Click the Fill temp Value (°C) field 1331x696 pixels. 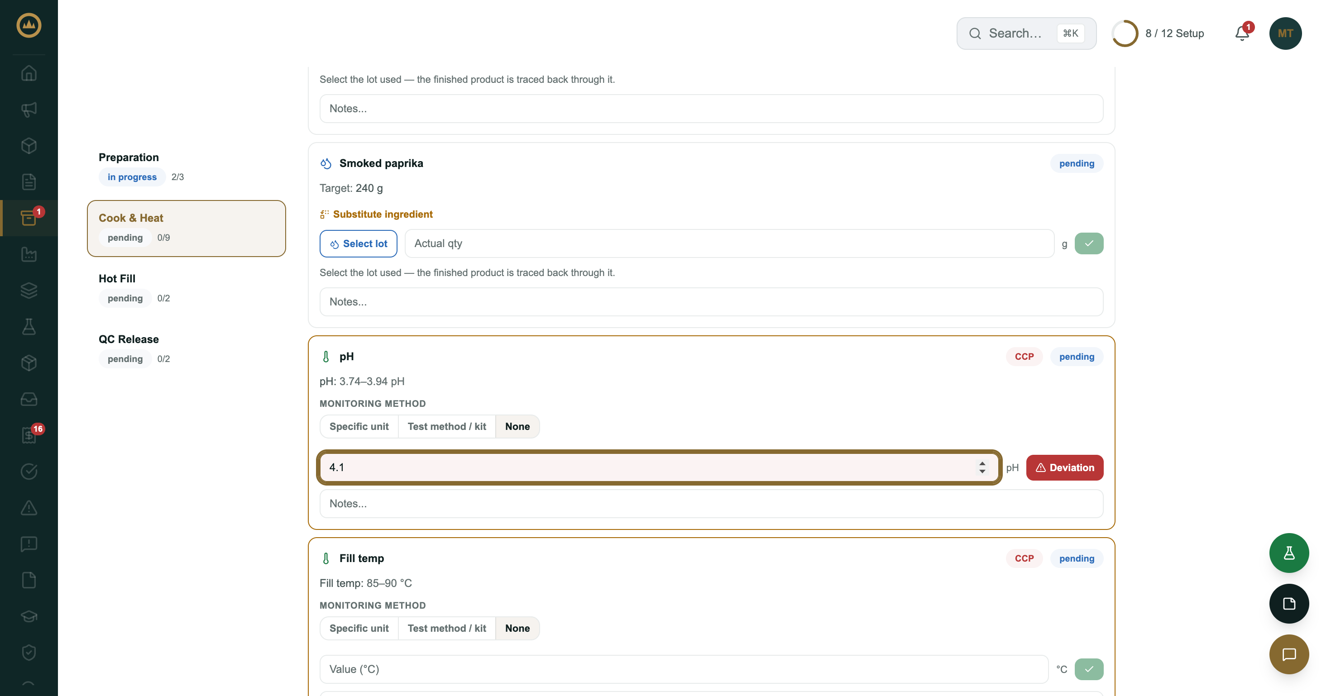coord(684,670)
